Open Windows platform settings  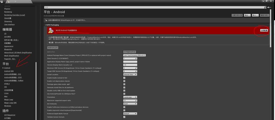tap(7, 106)
